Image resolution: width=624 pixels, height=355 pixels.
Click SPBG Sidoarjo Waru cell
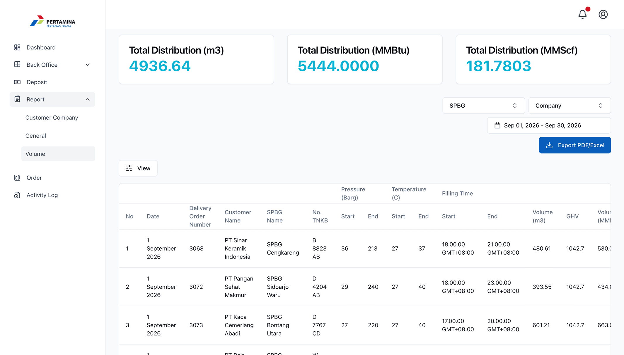click(278, 287)
